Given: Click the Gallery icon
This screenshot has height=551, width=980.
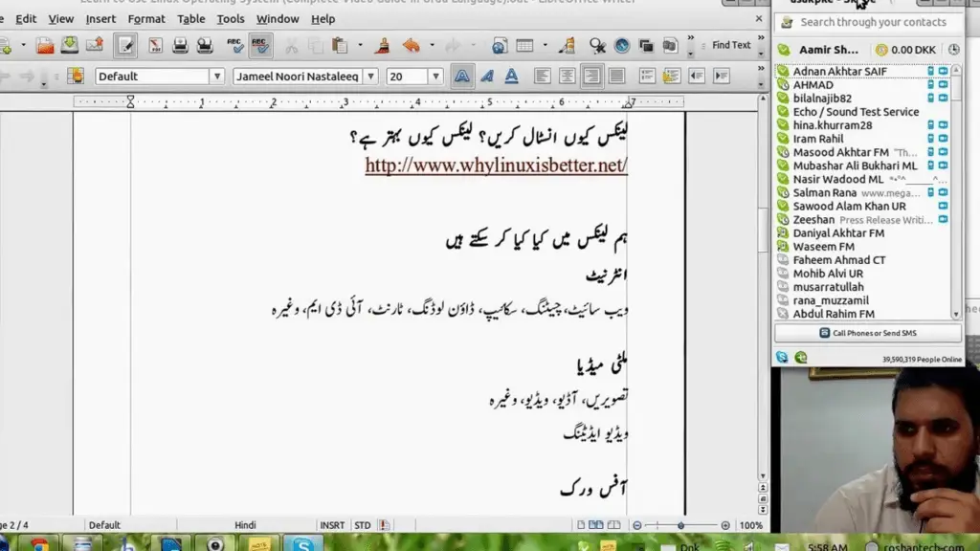Looking at the screenshot, I should (646, 45).
